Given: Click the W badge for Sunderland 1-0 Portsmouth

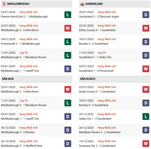Looking at the screenshot, I should (x=146, y=69).
